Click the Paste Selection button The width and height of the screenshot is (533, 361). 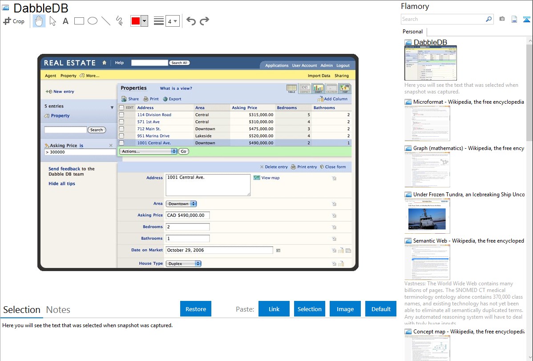309,309
